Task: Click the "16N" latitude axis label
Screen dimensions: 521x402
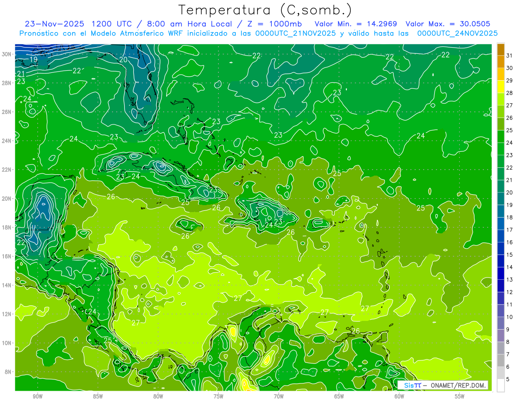Action: coord(7,256)
